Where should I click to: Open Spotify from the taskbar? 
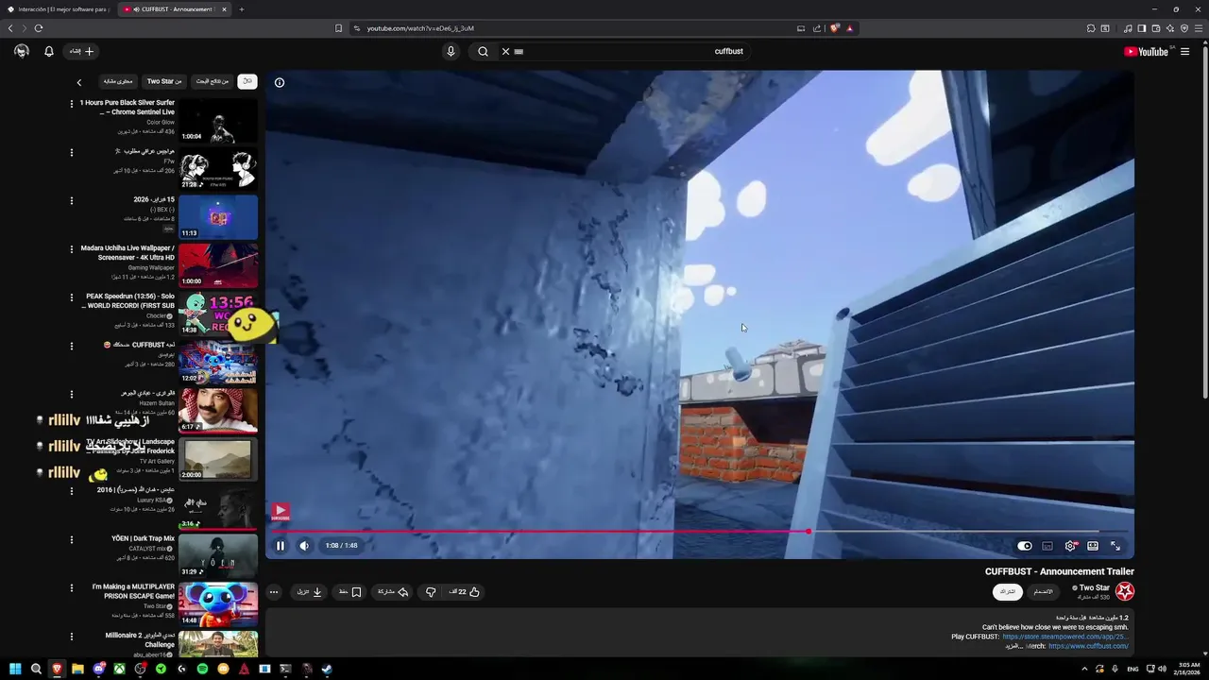pos(202,669)
